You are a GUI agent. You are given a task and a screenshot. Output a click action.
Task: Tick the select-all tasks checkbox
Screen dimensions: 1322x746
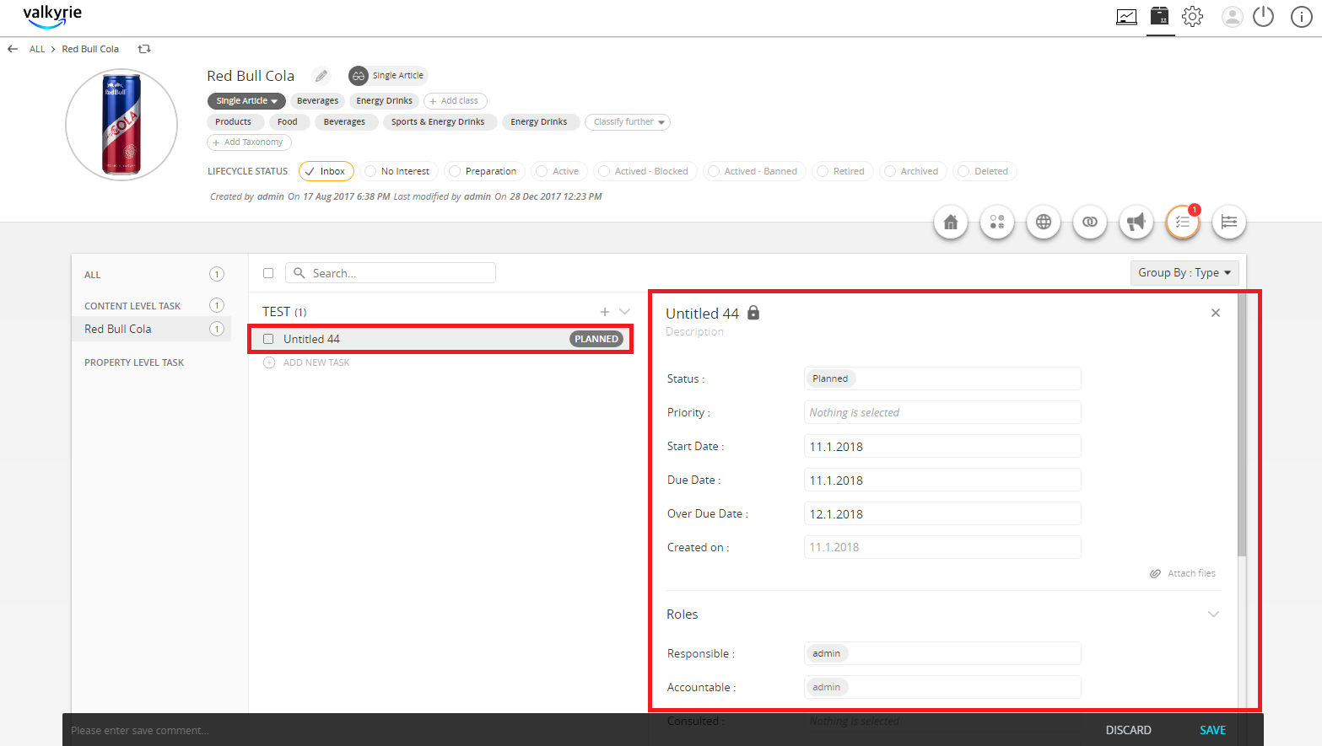pos(268,273)
